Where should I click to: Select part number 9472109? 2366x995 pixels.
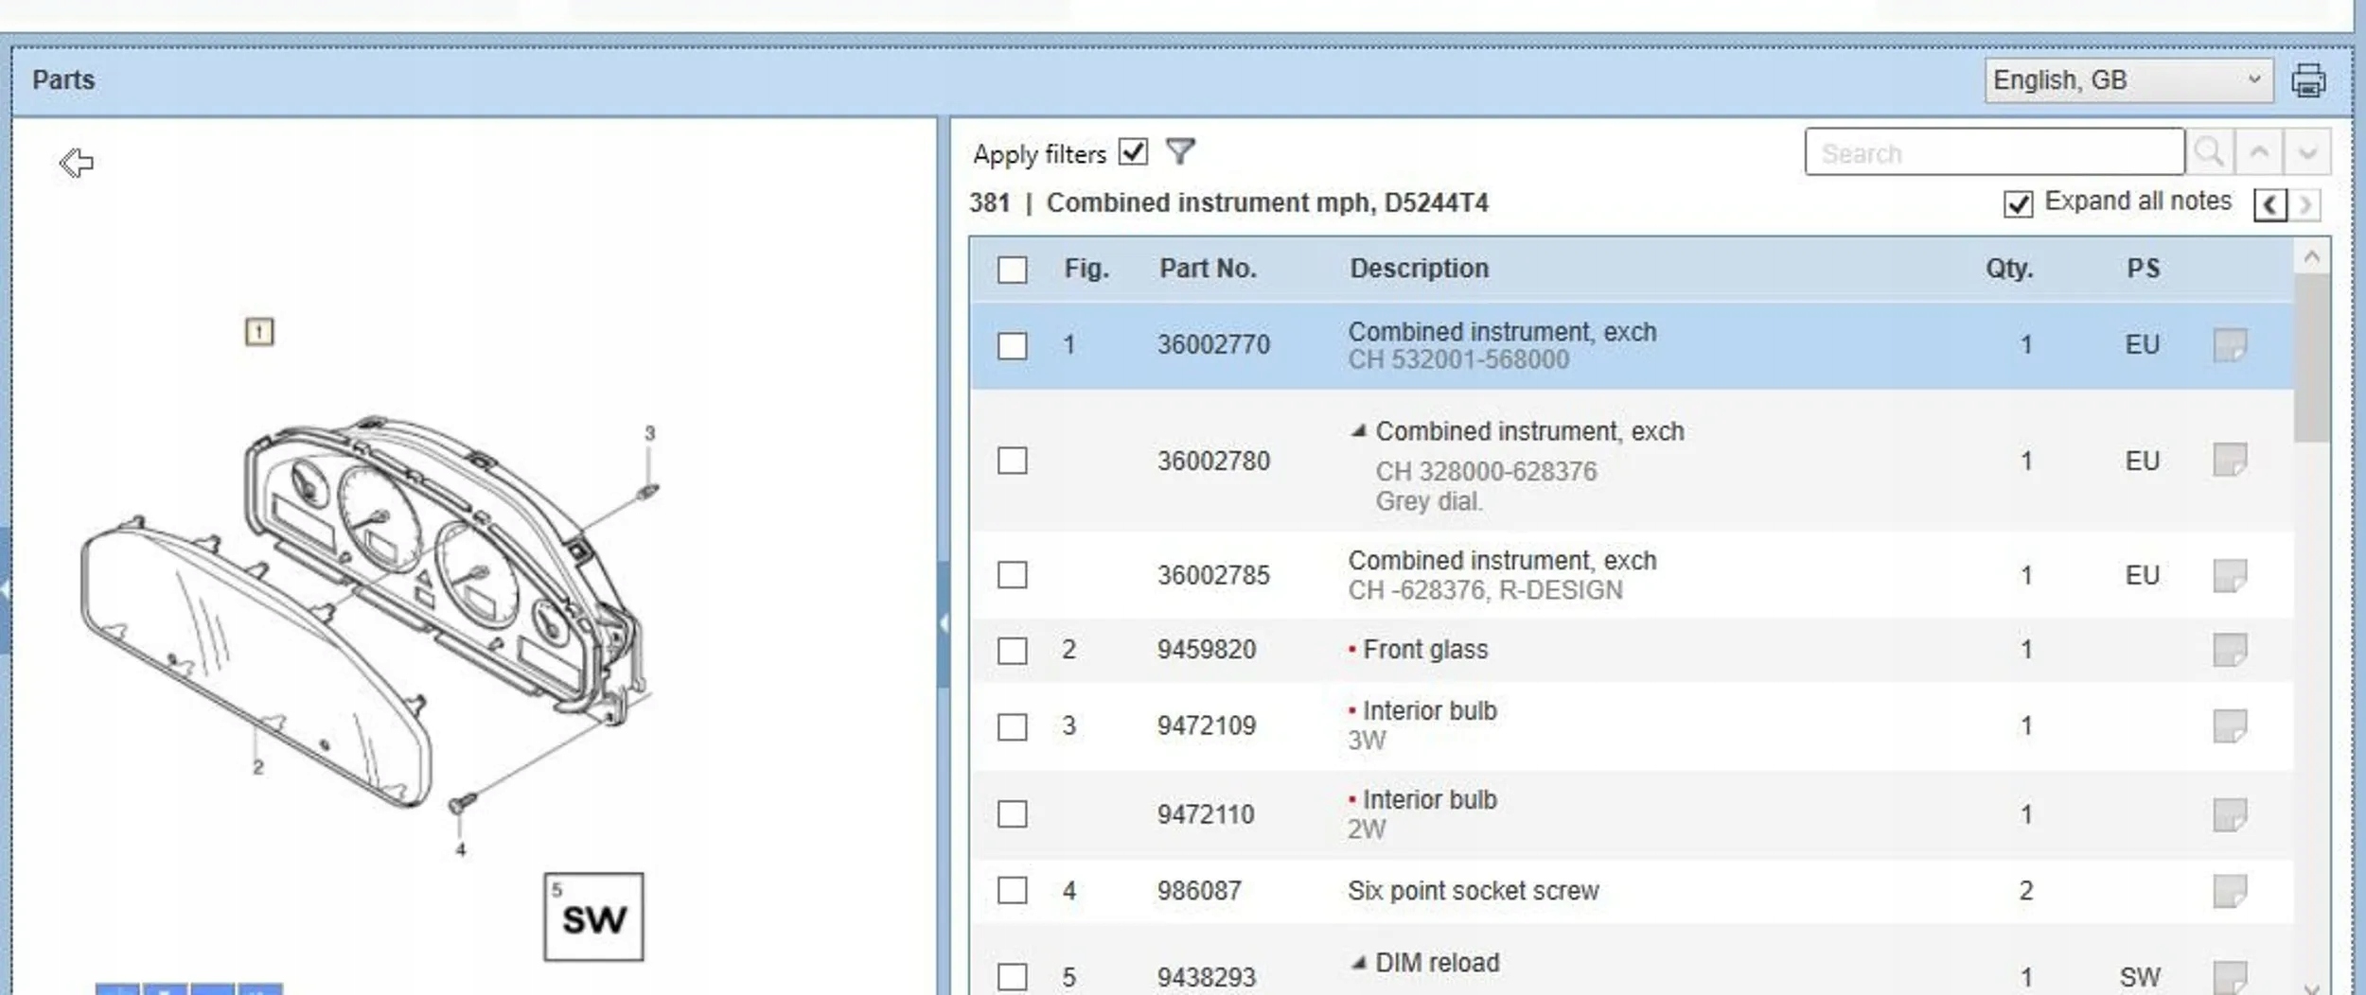pos(1206,726)
